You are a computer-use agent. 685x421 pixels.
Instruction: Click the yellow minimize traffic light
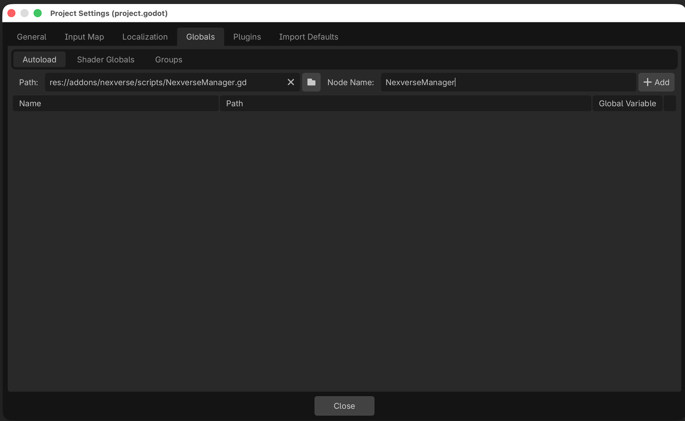[24, 13]
